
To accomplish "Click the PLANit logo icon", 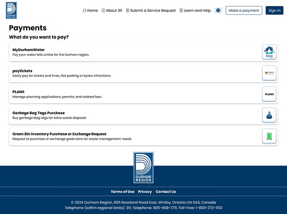I will tap(269, 94).
